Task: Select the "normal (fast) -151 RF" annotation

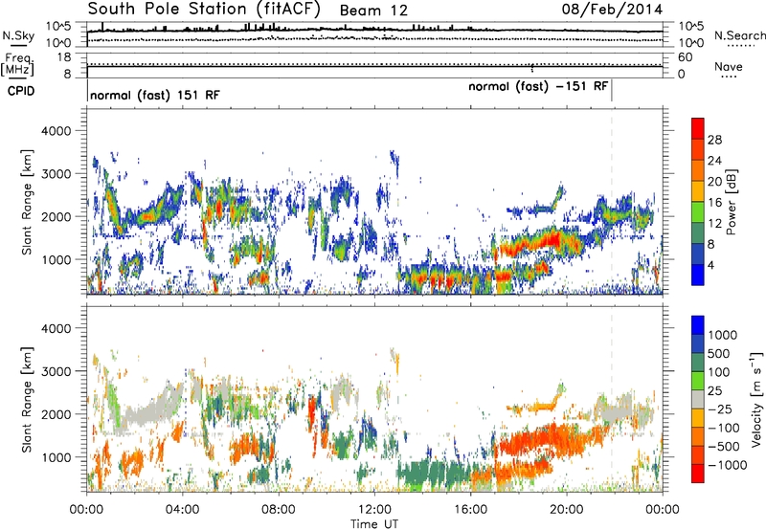Action: pyautogui.click(x=538, y=86)
